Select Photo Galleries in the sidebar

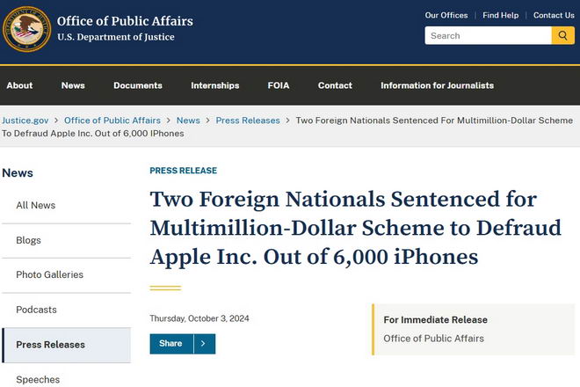pos(49,274)
